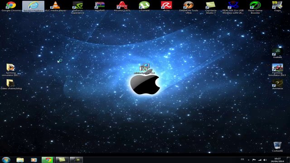This screenshot has height=163, width=290.
Task: Select the farming simulator folder
Action: (x=11, y=70)
